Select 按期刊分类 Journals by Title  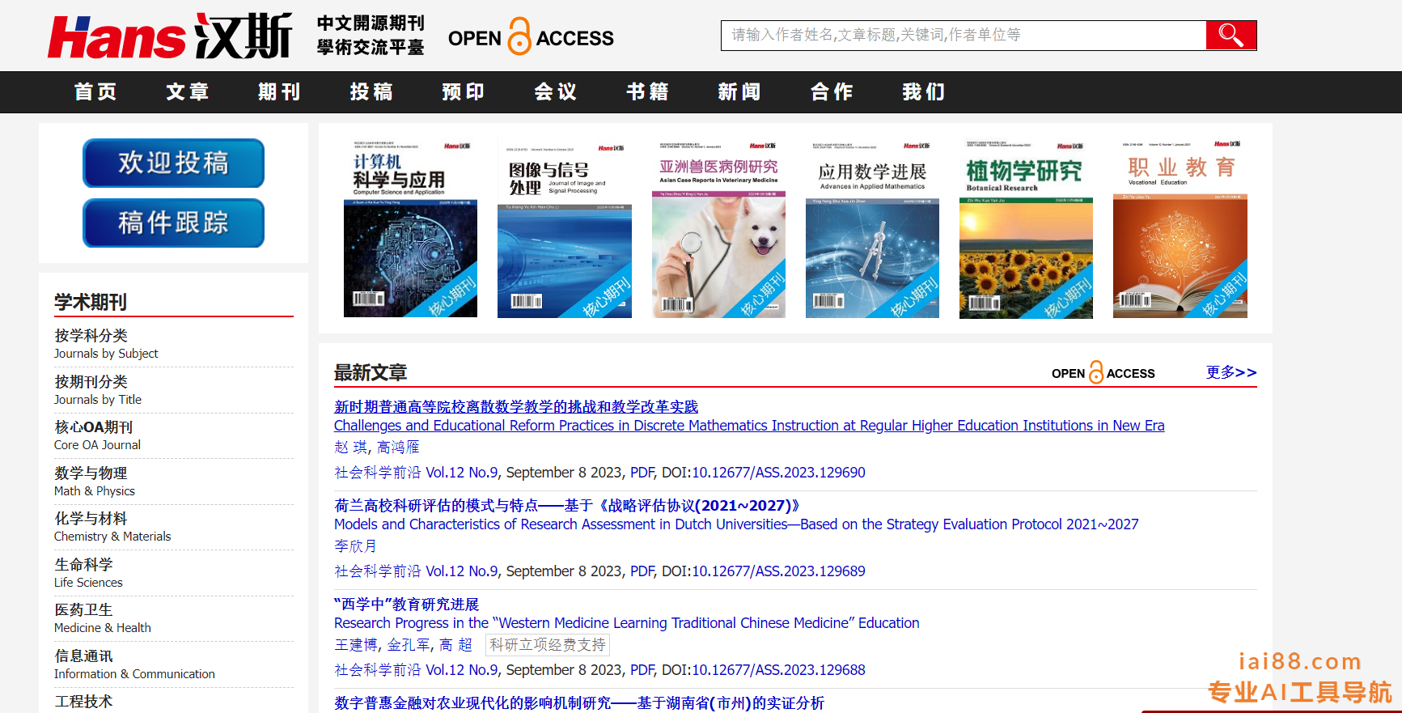98,390
